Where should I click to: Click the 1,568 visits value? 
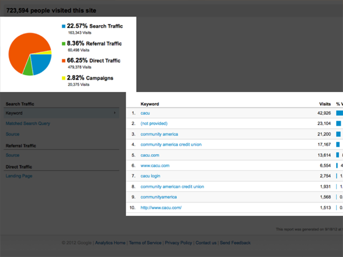click(325, 197)
